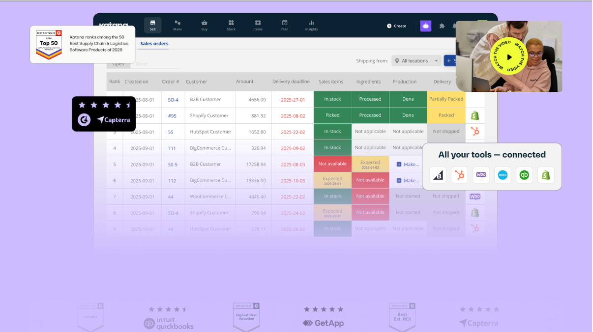Select the Items menu in navigation bar
The width and height of the screenshot is (593, 332).
[258, 25]
